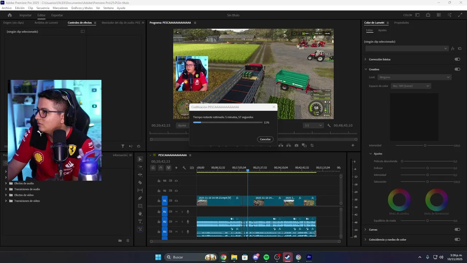467x263 pixels.
Task: Click the Importar workspace button
Action: point(26,15)
